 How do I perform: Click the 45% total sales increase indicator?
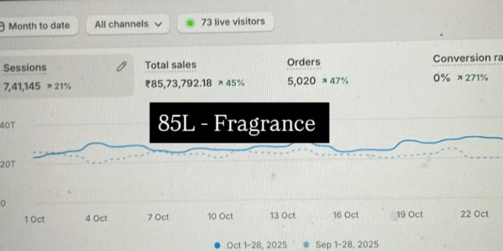coord(231,83)
